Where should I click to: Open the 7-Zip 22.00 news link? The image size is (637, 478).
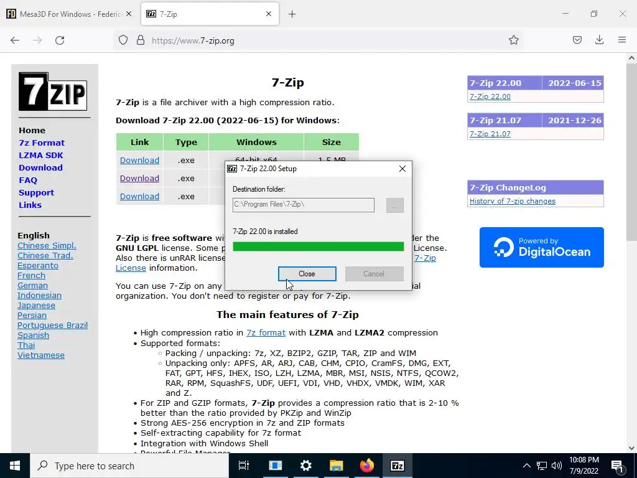click(x=490, y=96)
